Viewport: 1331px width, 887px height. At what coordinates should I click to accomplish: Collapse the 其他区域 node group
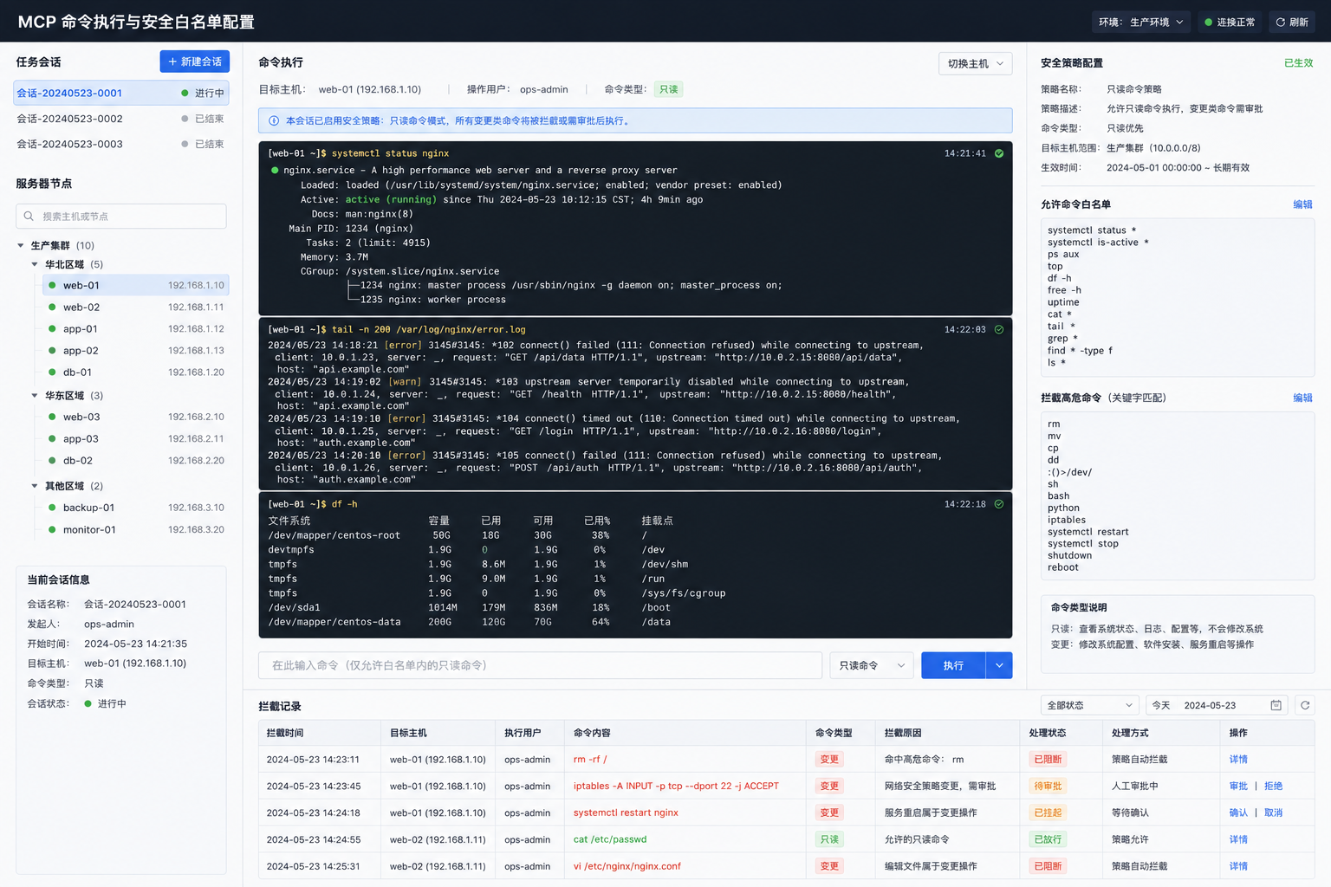35,486
